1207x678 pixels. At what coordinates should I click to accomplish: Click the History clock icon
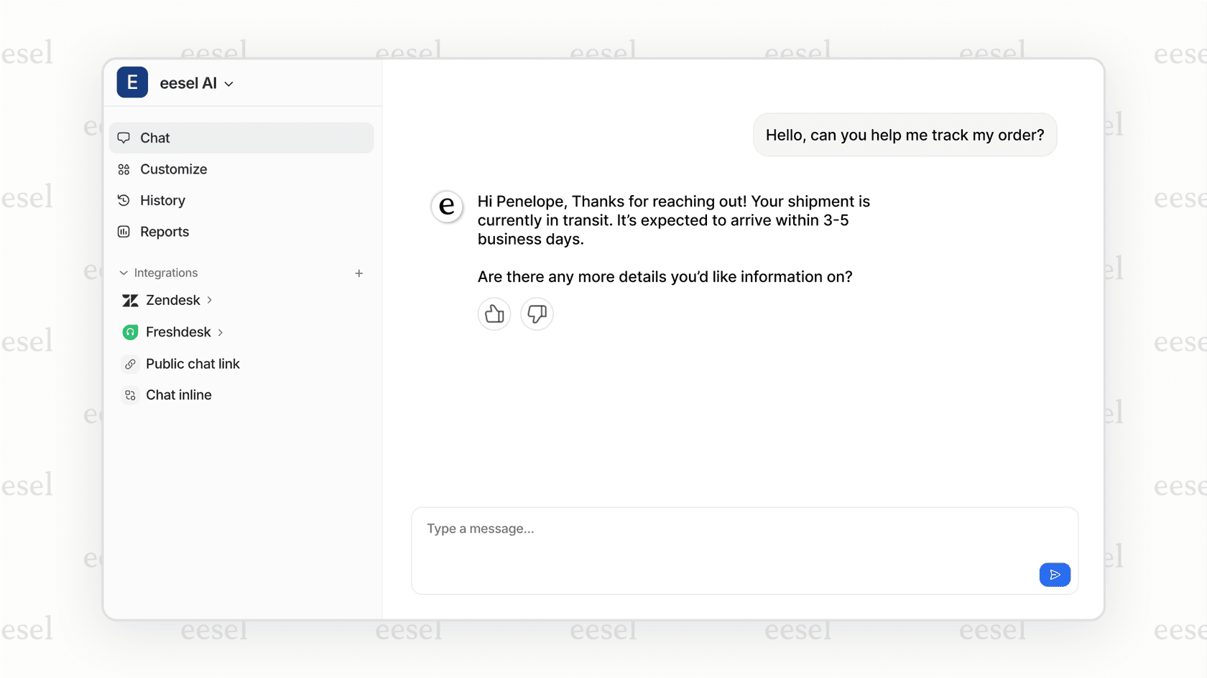coord(124,200)
